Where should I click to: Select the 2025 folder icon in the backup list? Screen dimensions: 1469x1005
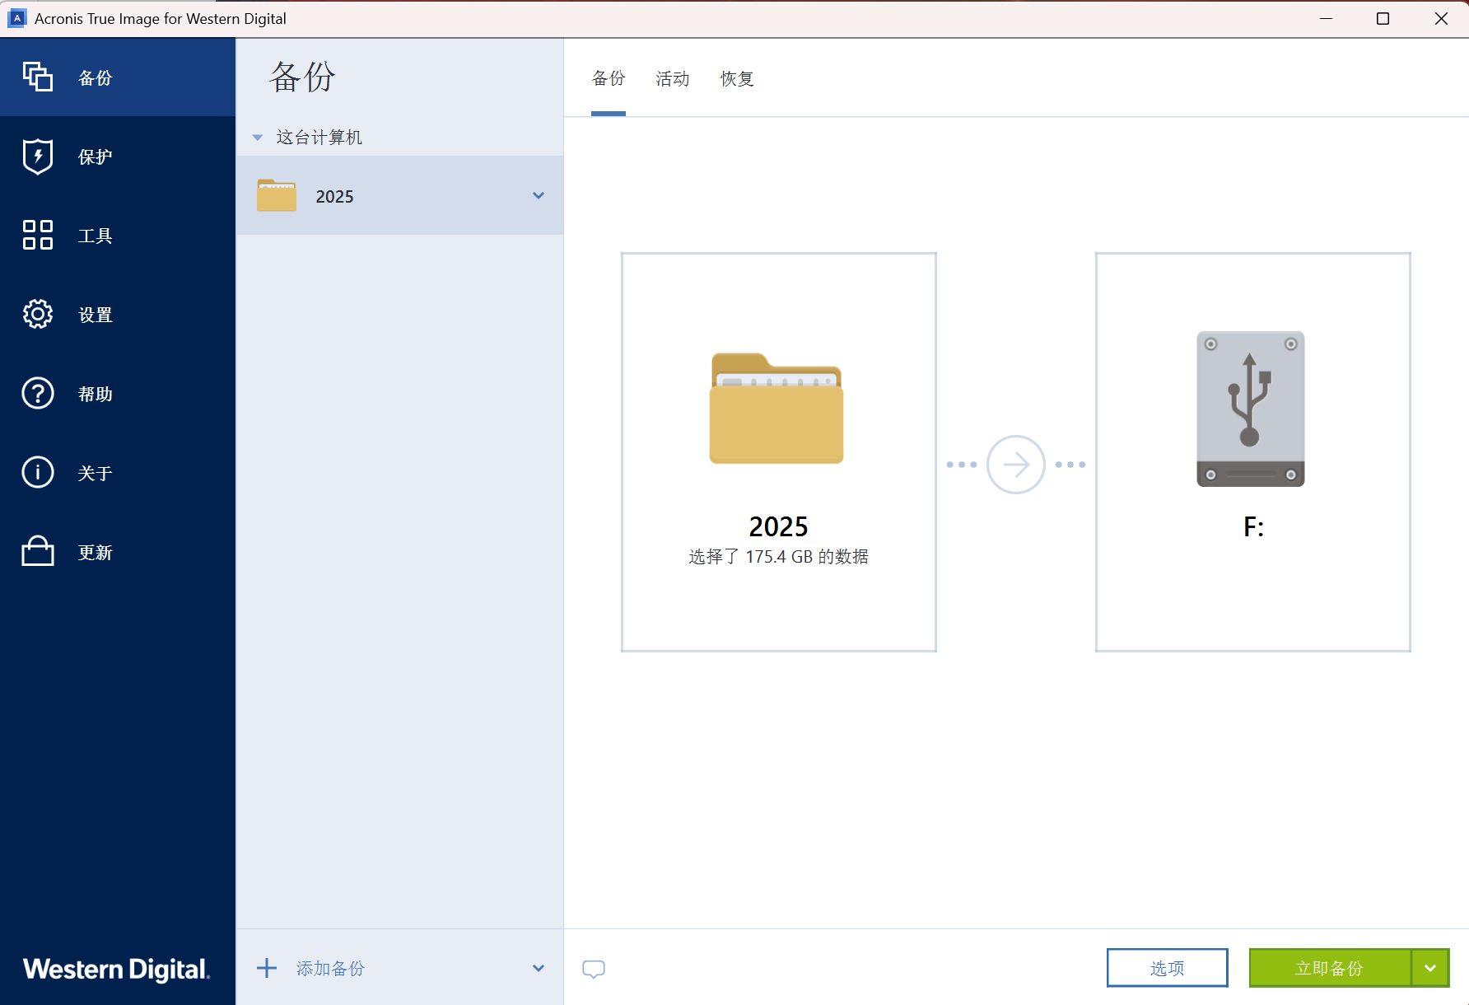pos(277,195)
